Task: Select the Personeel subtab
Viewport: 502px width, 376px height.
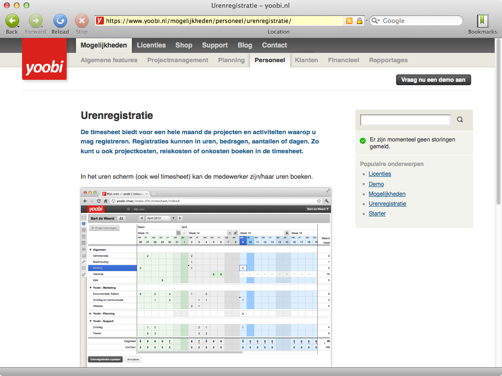Action: click(x=270, y=60)
